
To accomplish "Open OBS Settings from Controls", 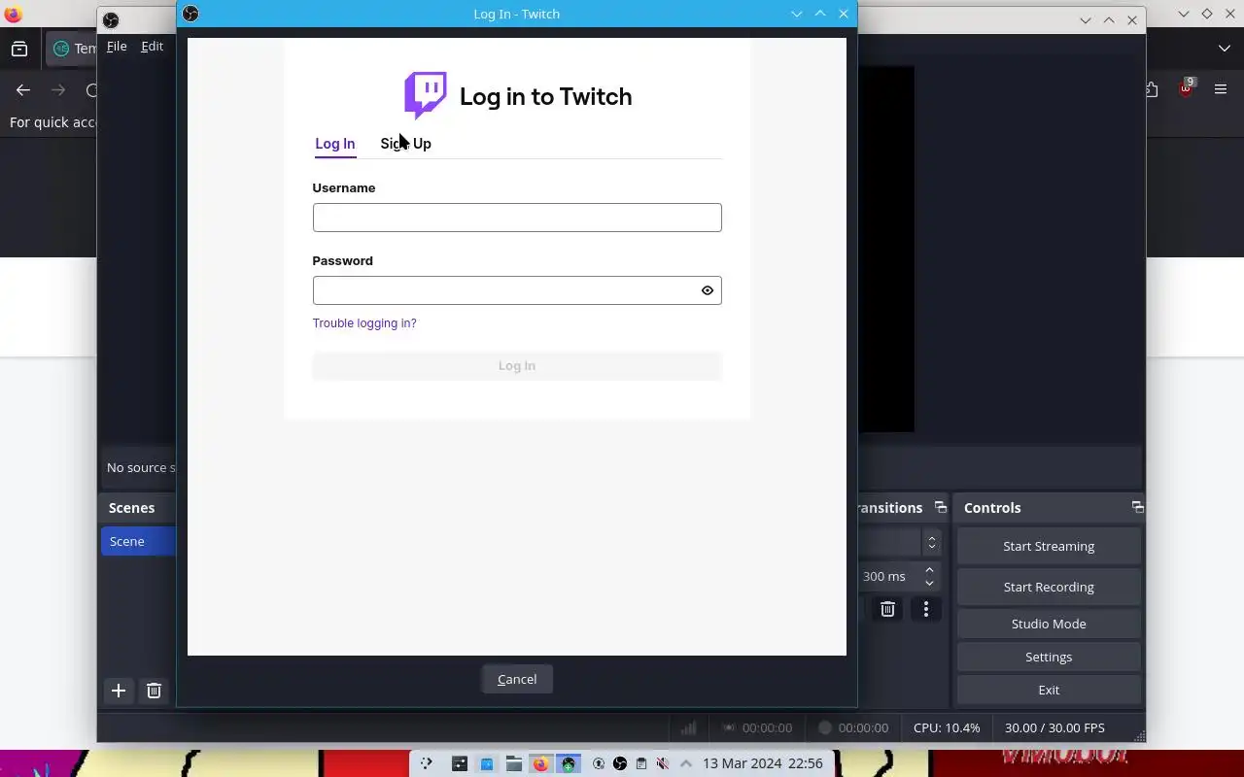I will click(x=1049, y=657).
